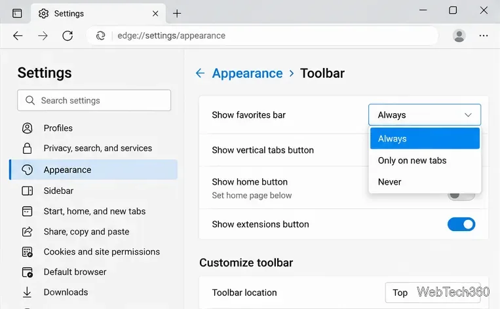Click the magnifier icon in Search settings
Screen dimensions: 500x309
[30, 100]
